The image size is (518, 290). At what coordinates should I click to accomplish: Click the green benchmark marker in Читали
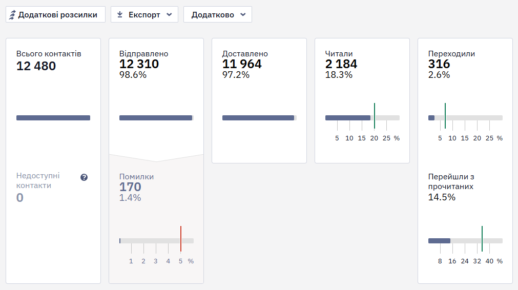375,116
